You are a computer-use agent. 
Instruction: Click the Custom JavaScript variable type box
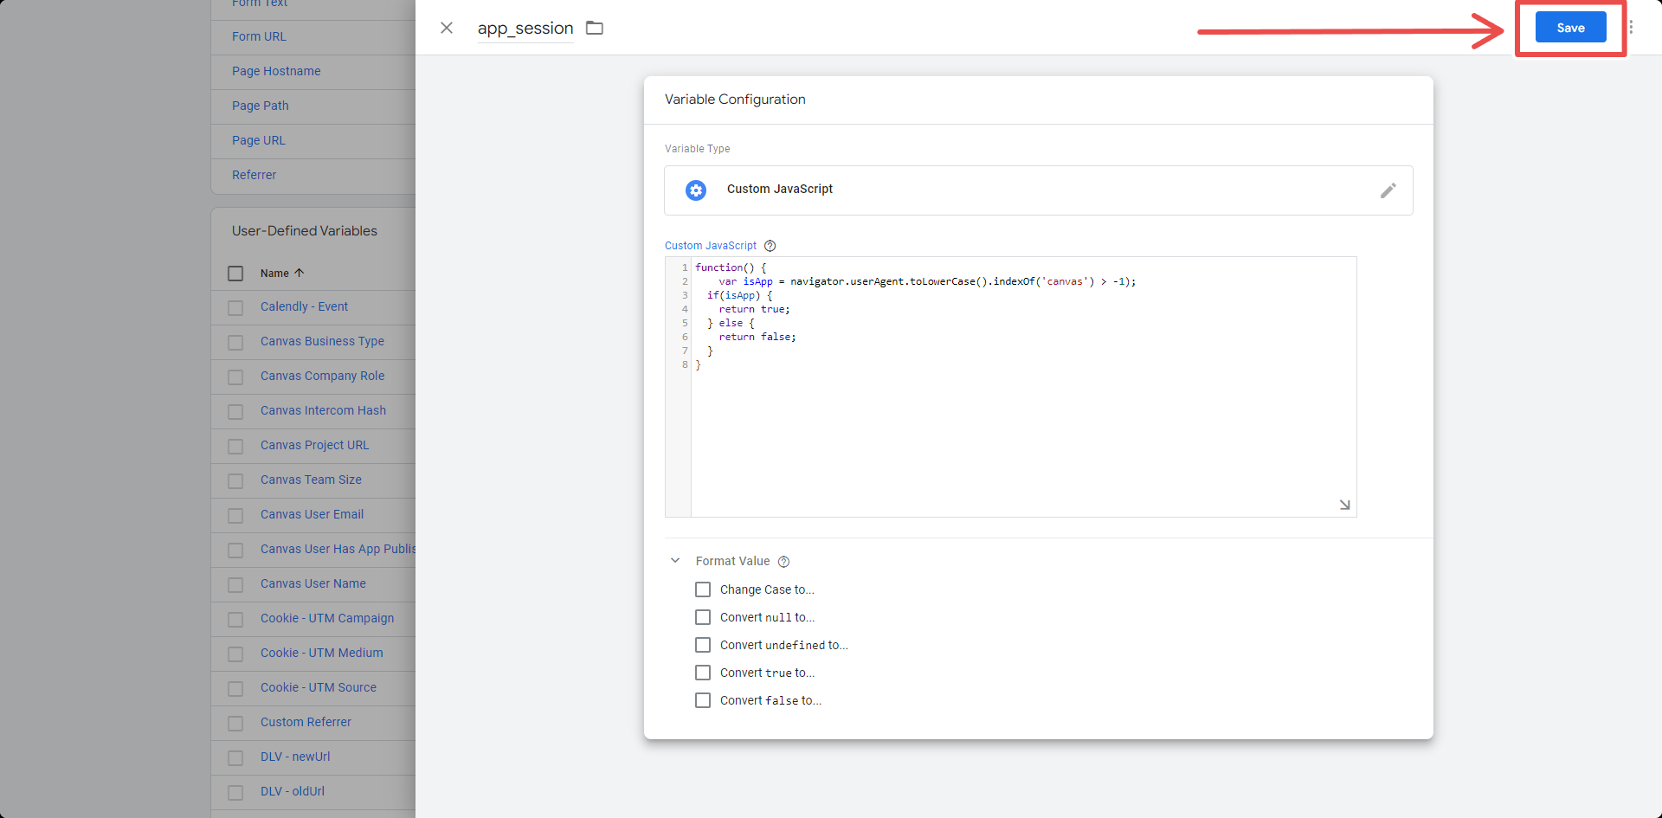(x=1039, y=190)
